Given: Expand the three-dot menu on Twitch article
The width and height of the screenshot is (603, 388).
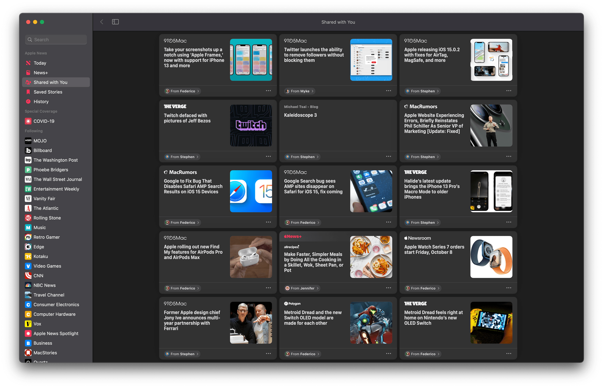Looking at the screenshot, I should tap(268, 157).
